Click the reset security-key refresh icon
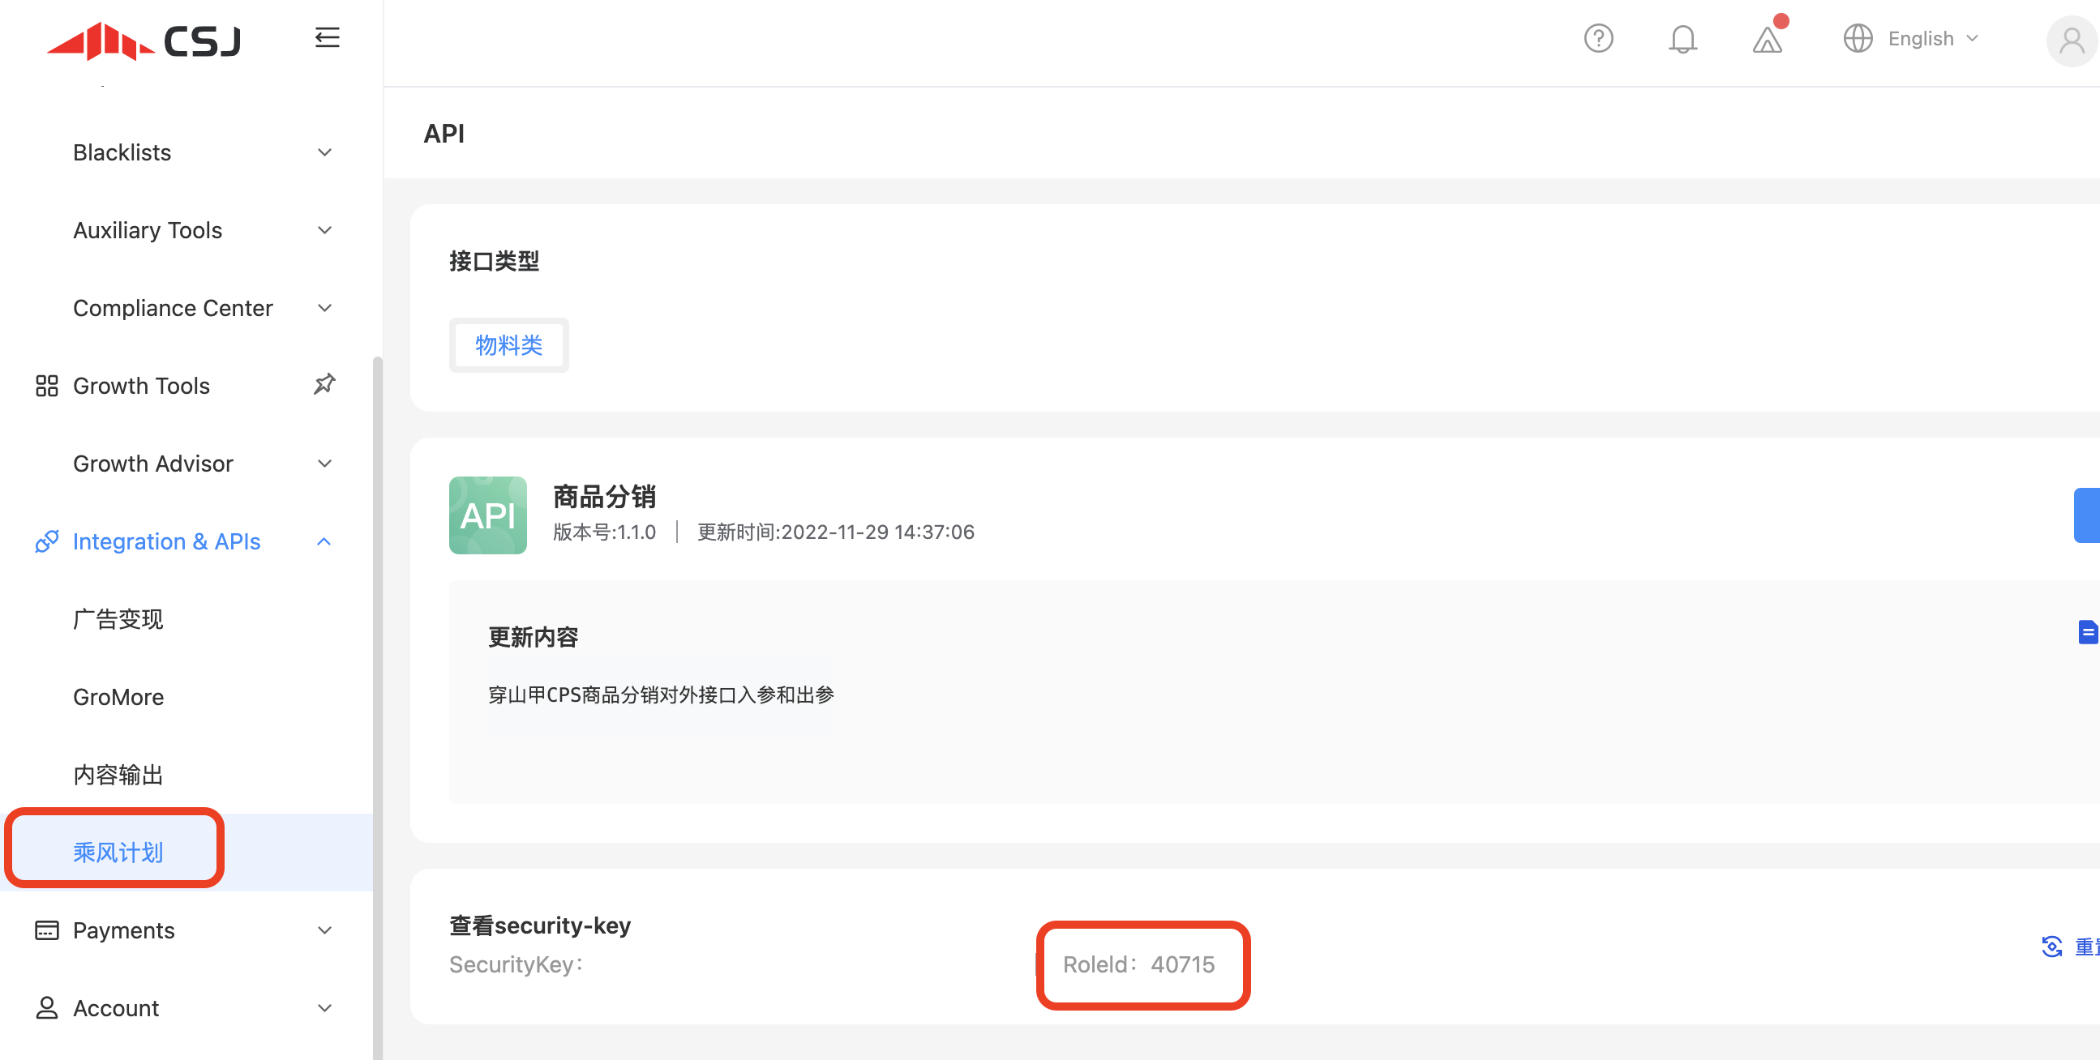 pyautogui.click(x=2051, y=946)
